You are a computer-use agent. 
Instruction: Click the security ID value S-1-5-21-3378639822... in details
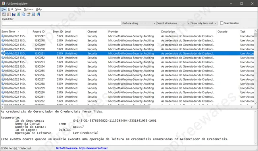coord(115,121)
